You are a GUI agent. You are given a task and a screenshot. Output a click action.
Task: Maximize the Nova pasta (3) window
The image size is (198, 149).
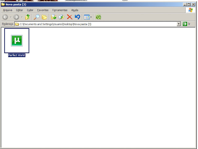(x=189, y=5)
